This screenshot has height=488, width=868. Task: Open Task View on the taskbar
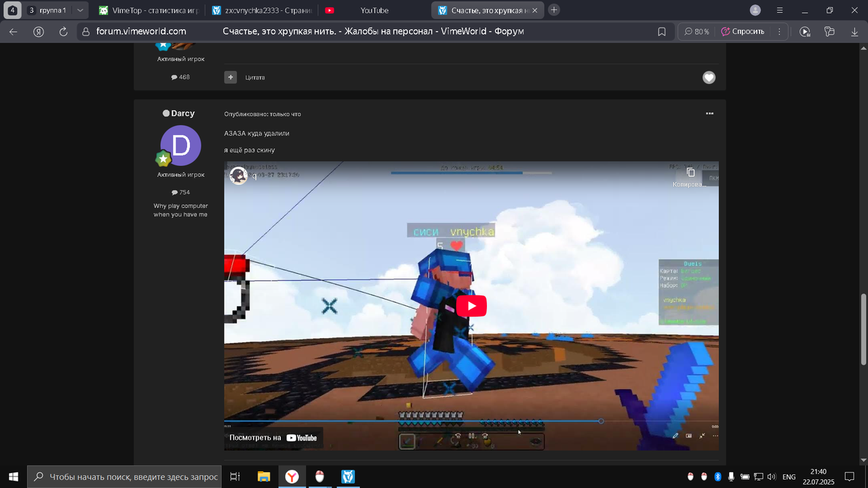point(235,476)
